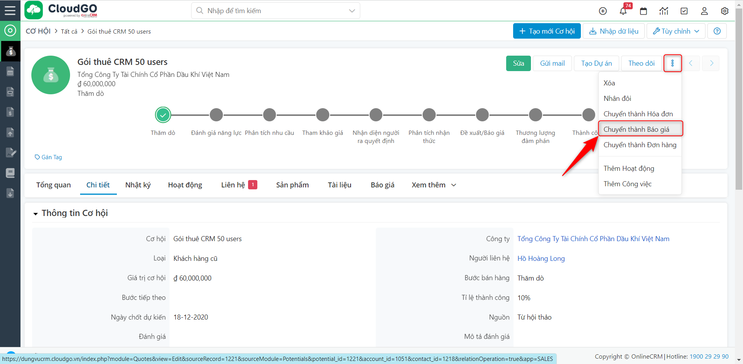This screenshot has height=364, width=743.
Task: Select 'Chuyển thành Báo giá' menu entry
Action: [x=636, y=129]
